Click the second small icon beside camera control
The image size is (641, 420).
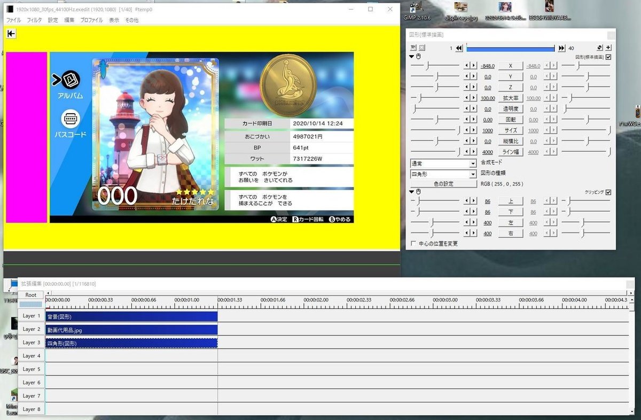(422, 48)
